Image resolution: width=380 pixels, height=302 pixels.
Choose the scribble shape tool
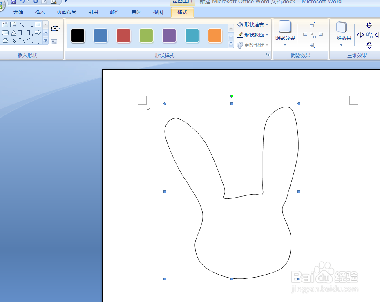[x=13, y=41]
